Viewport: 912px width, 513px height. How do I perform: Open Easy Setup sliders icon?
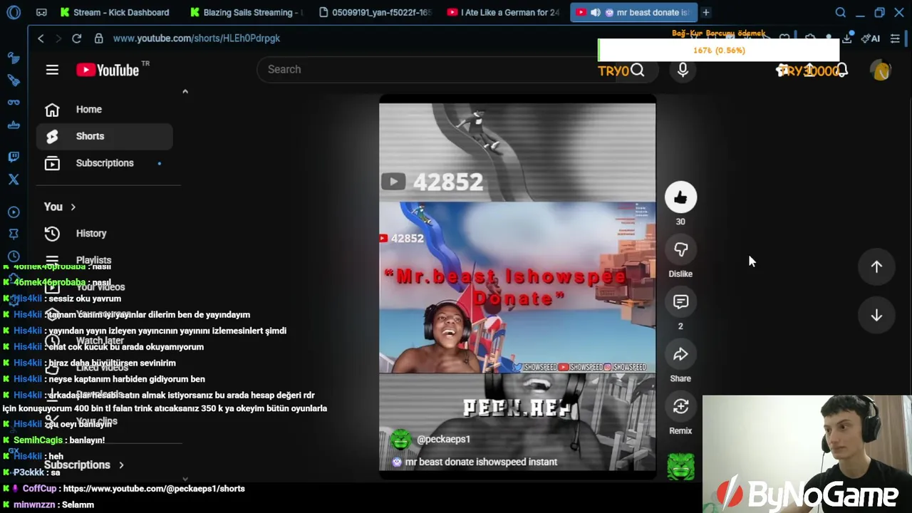[896, 38]
